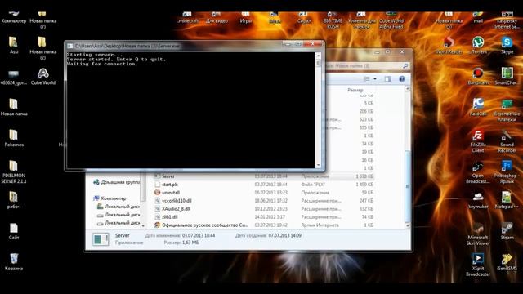Open the Cube World desktop shortcut
Image resolution: width=523 pixels, height=294 pixels.
[42, 73]
